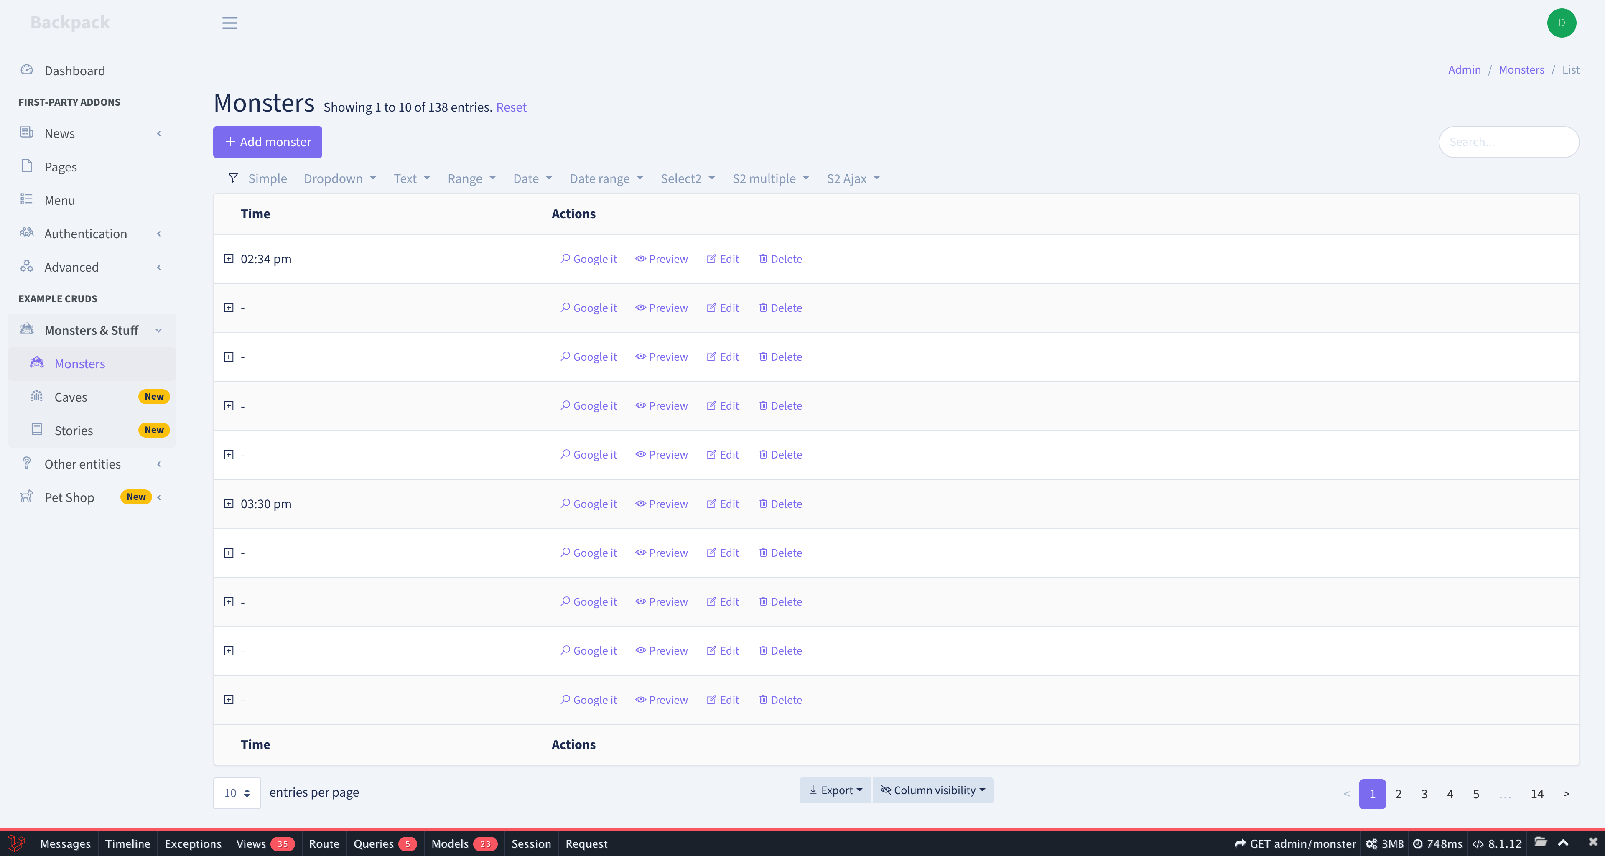Toggle the Simple filter

click(267, 179)
